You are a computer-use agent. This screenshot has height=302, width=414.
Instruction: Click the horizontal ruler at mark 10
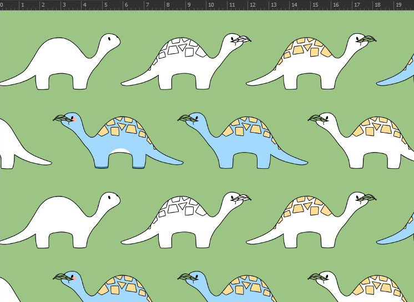(x=211, y=5)
